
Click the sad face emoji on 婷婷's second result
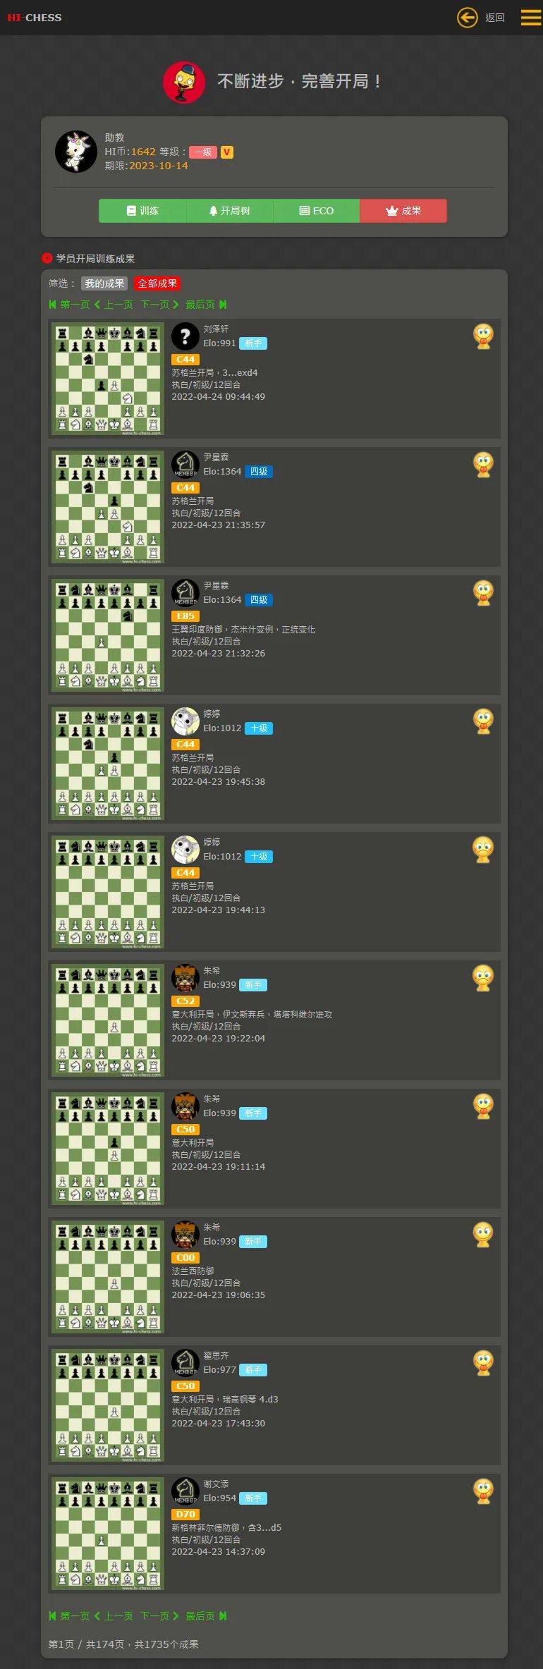(x=483, y=850)
